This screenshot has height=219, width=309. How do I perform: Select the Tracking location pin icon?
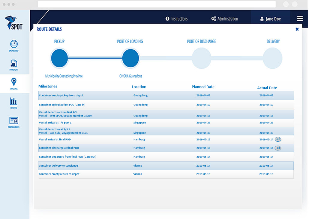click(x=13, y=82)
